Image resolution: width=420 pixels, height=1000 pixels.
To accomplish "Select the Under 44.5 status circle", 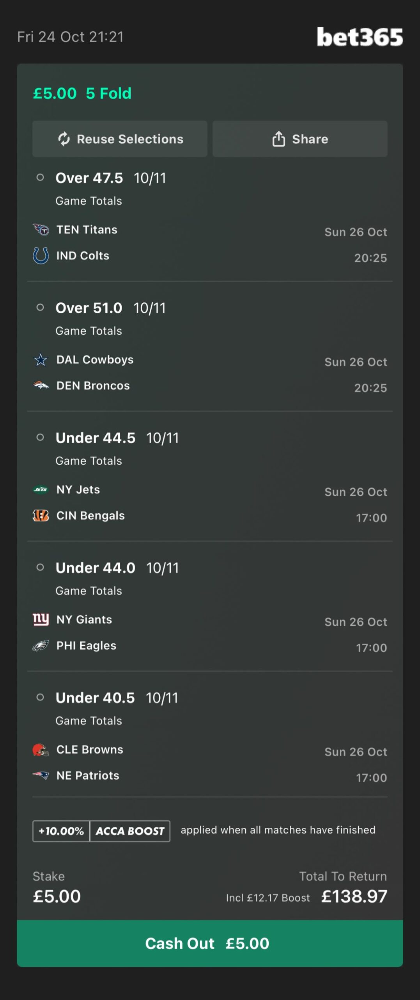I will pos(40,437).
